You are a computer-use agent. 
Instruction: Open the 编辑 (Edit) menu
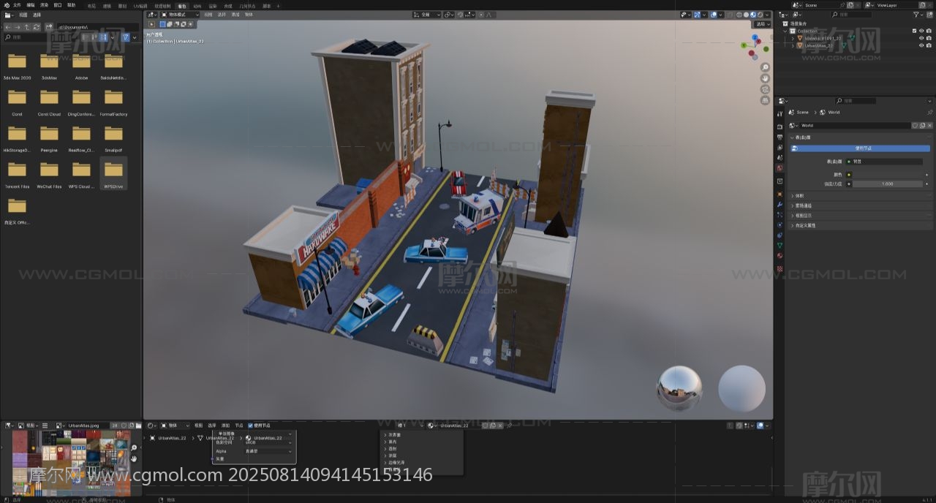coord(31,5)
